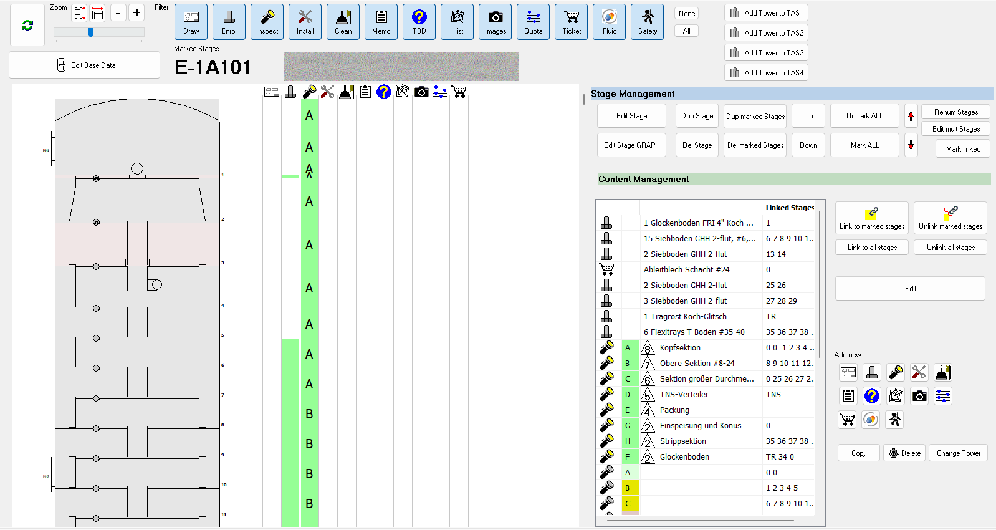Click the red up arrow in Stage Management
The width and height of the screenshot is (996, 530).
(911, 116)
